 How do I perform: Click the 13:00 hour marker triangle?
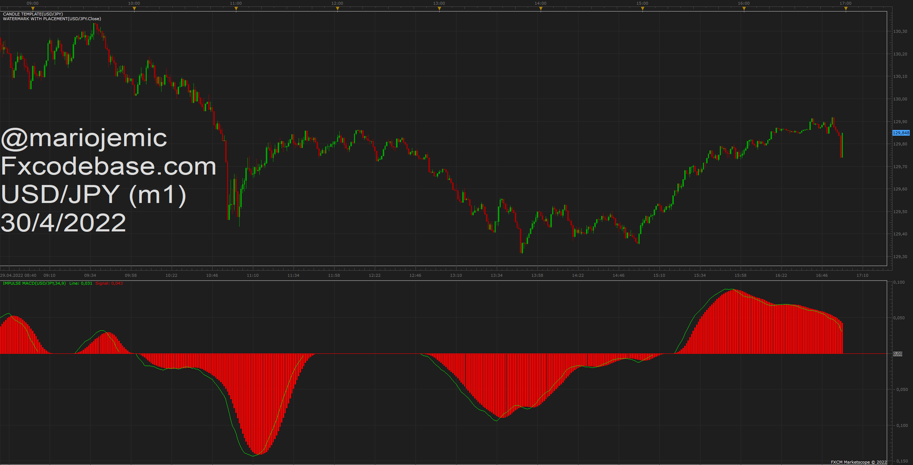[439, 8]
